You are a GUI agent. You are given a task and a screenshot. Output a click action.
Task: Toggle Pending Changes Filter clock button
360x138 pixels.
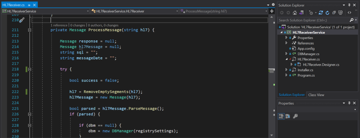tap(311, 13)
